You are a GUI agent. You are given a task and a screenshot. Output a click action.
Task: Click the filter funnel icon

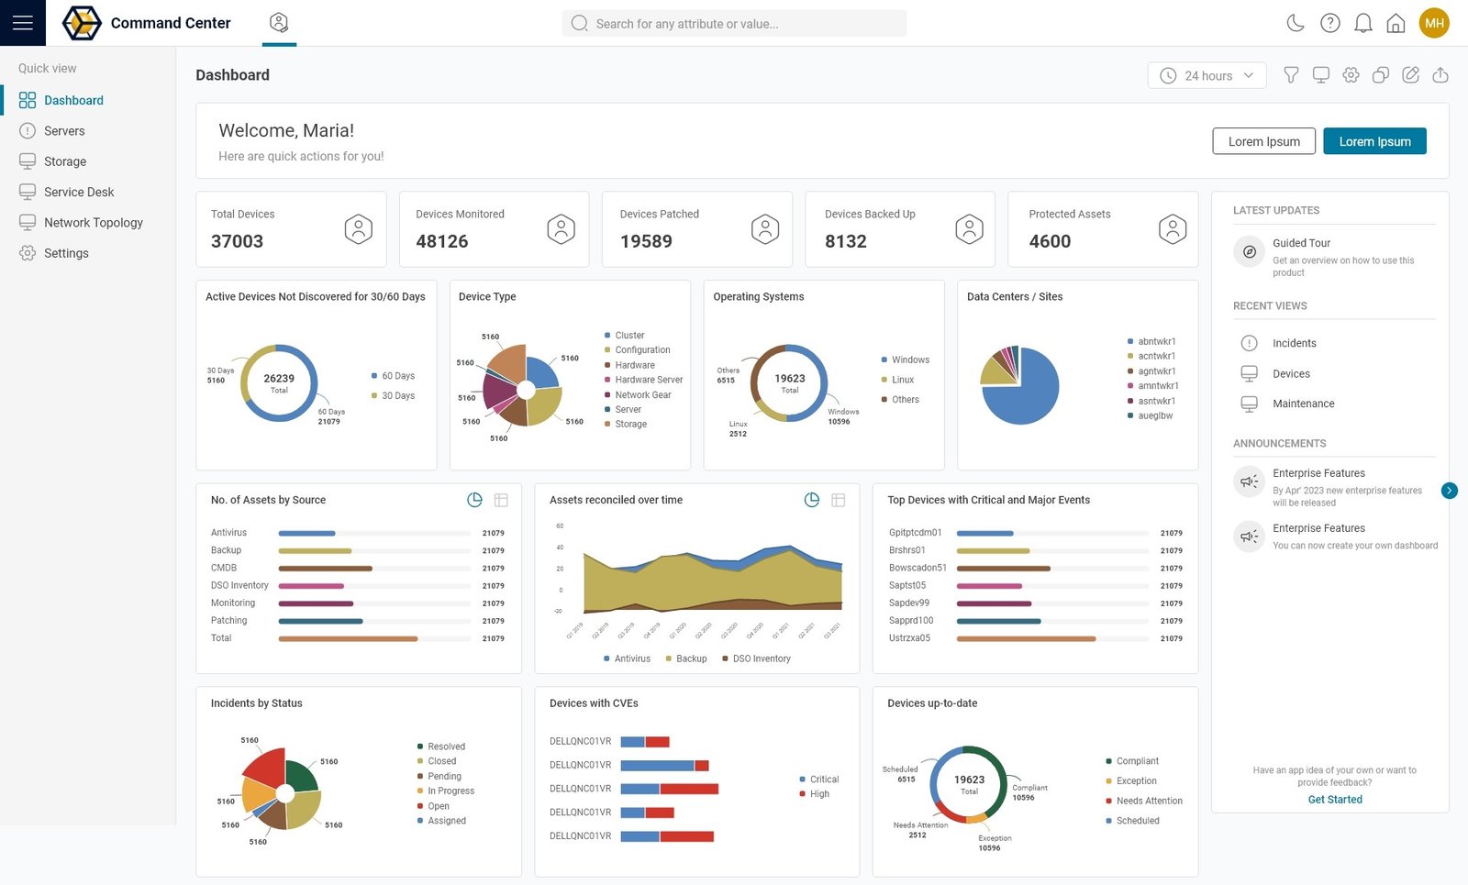click(x=1291, y=75)
